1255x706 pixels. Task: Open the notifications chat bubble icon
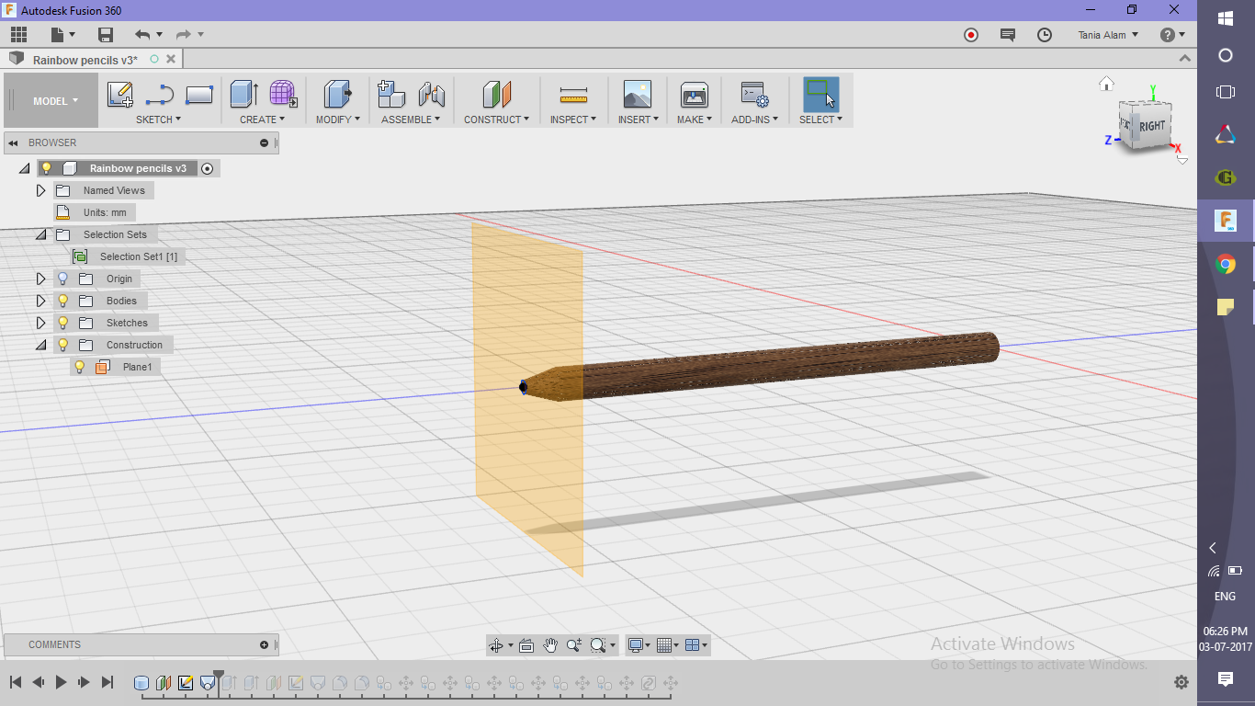click(x=1008, y=35)
